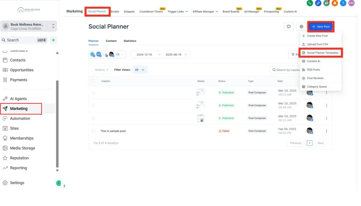The height and width of the screenshot is (206, 361).
Task: Expand the Book Wellness Retreat account switcher
Action: pos(29,26)
